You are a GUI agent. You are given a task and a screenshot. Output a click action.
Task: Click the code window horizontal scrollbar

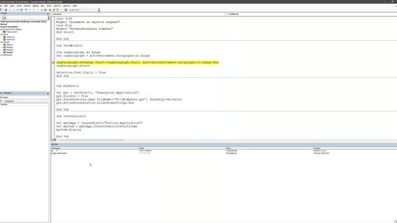pos(91,140)
